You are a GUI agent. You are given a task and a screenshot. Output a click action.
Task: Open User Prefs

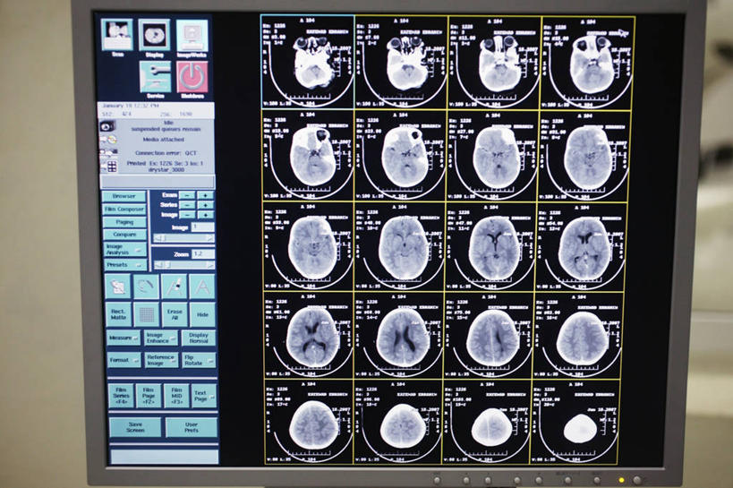click(x=191, y=427)
